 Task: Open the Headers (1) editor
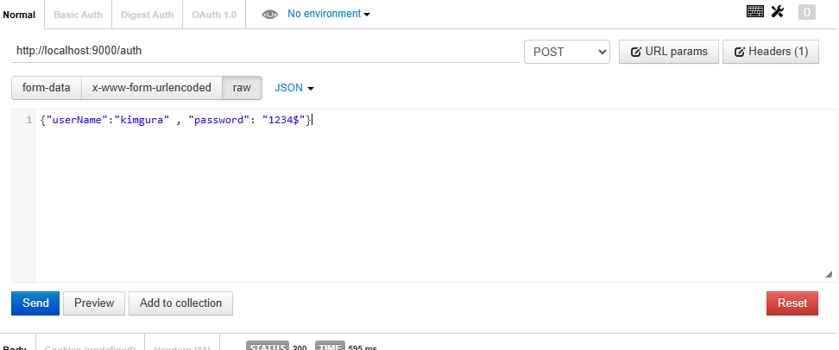pos(771,52)
